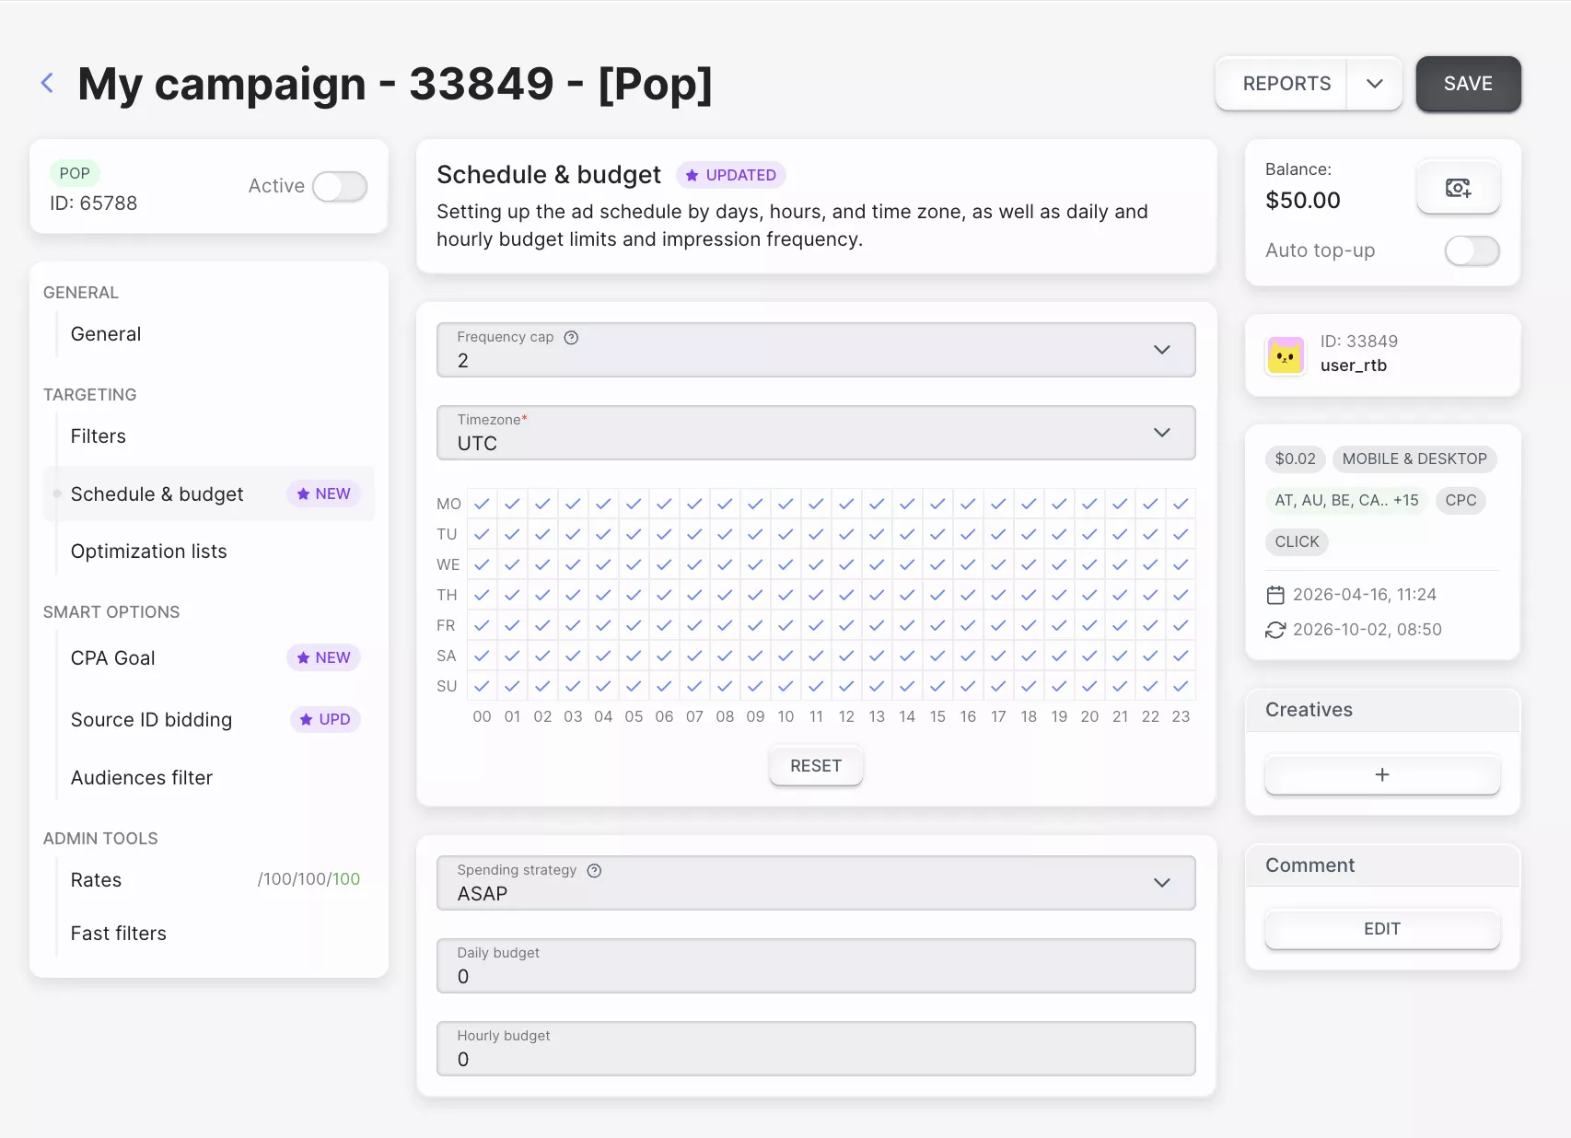This screenshot has height=1138, width=1571.
Task: Uncheck Friday hour 23 schedule box
Action: [1181, 625]
